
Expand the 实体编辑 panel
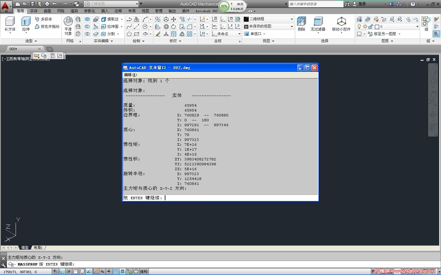pos(103,41)
